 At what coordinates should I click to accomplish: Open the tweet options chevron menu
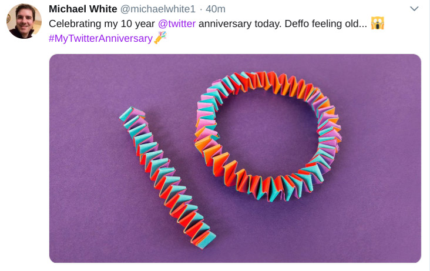coord(414,9)
